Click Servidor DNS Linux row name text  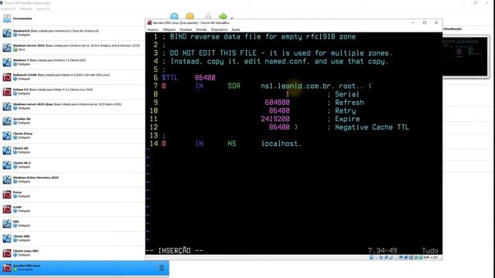click(x=26, y=266)
